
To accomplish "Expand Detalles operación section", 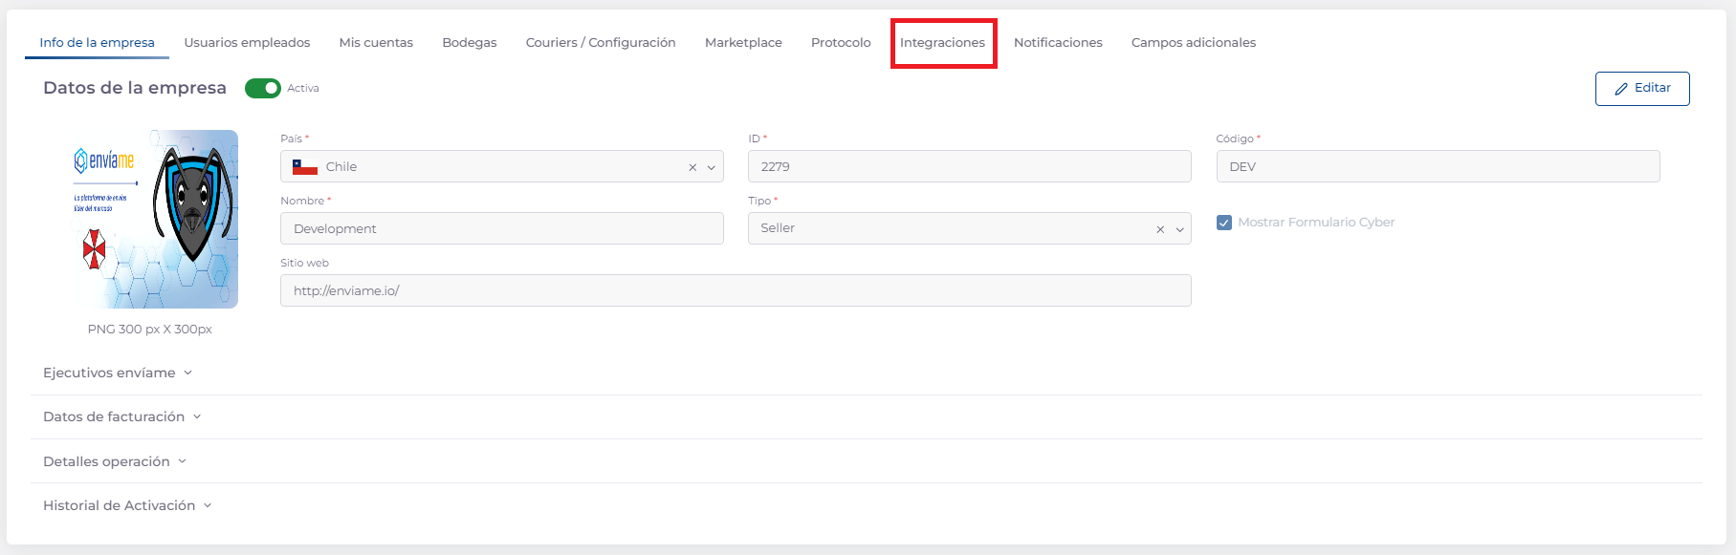I will point(115,461).
